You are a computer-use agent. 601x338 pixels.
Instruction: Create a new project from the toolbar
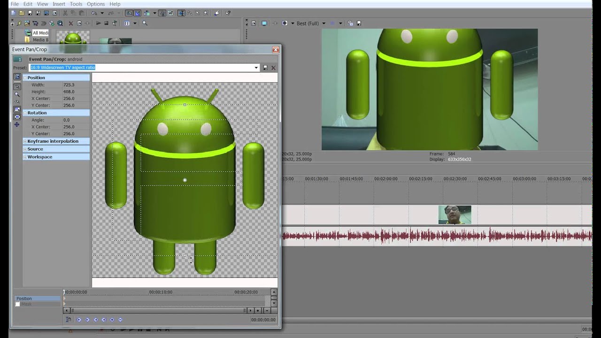pos(13,13)
